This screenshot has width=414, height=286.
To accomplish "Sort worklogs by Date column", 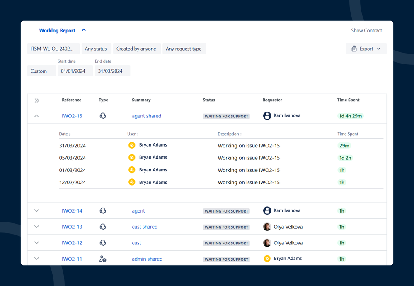I will tap(65, 134).
